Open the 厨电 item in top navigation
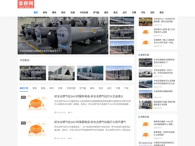The image size is (195, 146). [54, 12]
